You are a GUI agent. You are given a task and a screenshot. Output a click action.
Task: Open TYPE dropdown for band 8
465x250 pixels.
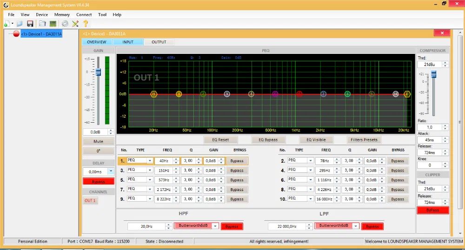[x=311, y=189]
